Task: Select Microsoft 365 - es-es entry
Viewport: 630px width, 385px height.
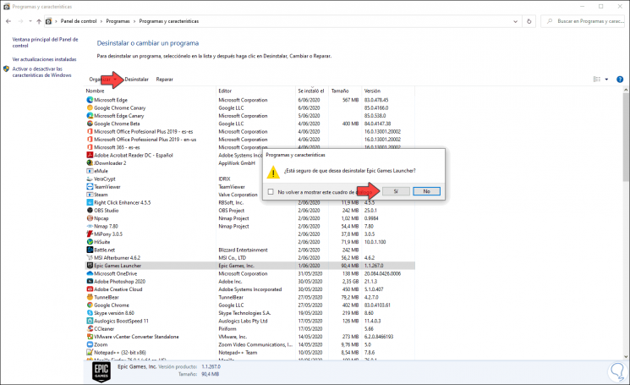Action: tap(117, 147)
